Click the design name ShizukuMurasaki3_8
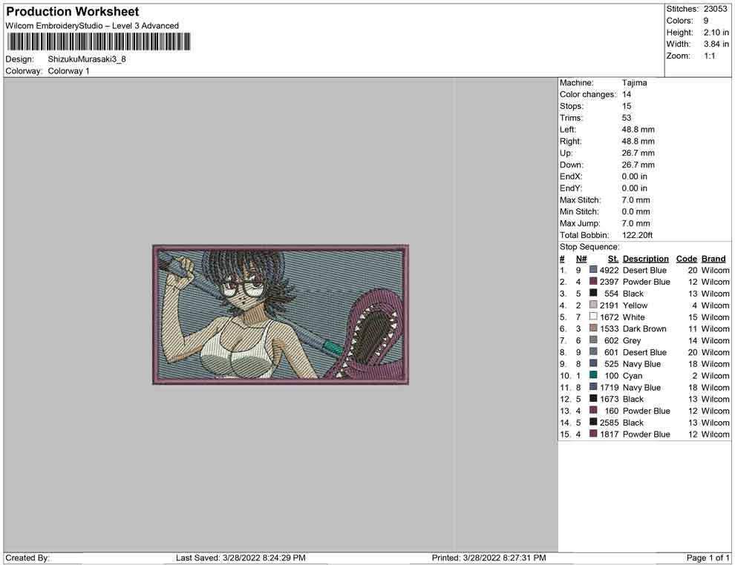Image resolution: width=735 pixels, height=565 pixels. point(87,59)
